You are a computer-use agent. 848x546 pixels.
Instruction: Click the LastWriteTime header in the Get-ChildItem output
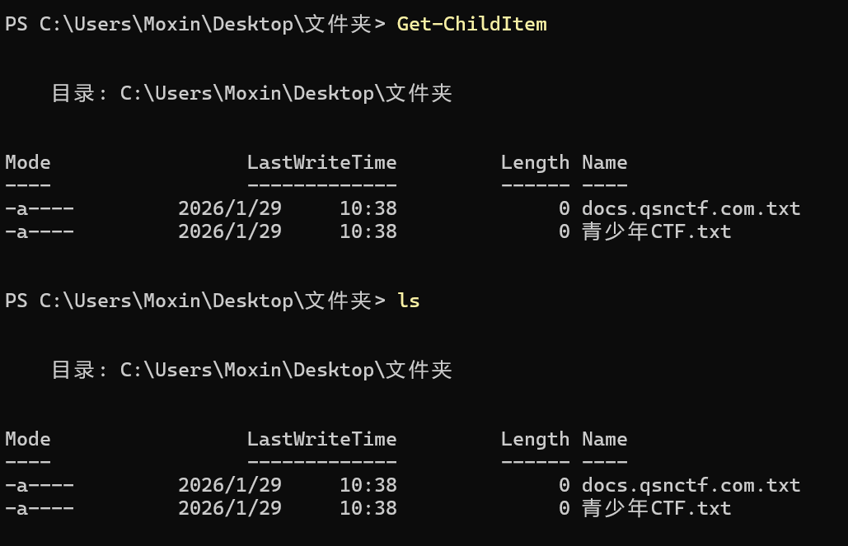[x=321, y=163]
